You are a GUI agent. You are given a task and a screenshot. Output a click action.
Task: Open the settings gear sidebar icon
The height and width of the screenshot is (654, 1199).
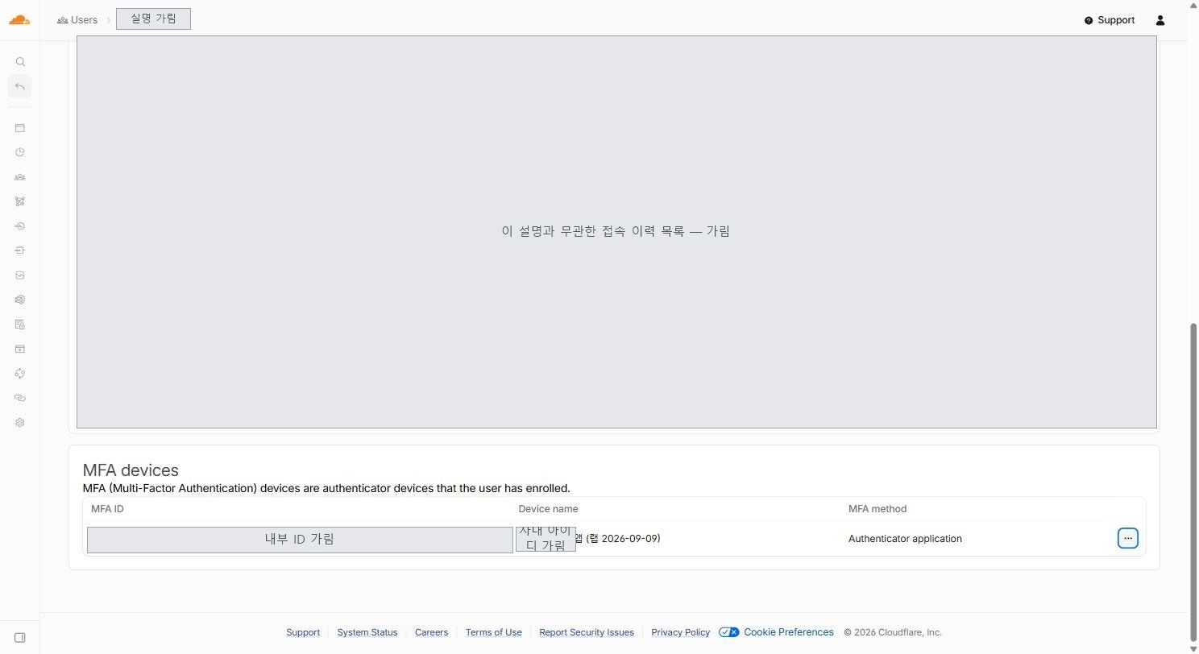click(x=20, y=423)
